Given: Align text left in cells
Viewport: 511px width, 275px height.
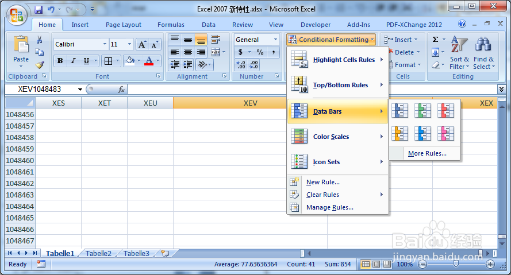Looking at the screenshot, I should click(175, 52).
